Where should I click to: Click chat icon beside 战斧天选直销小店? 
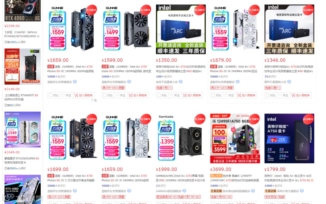click(x=181, y=82)
